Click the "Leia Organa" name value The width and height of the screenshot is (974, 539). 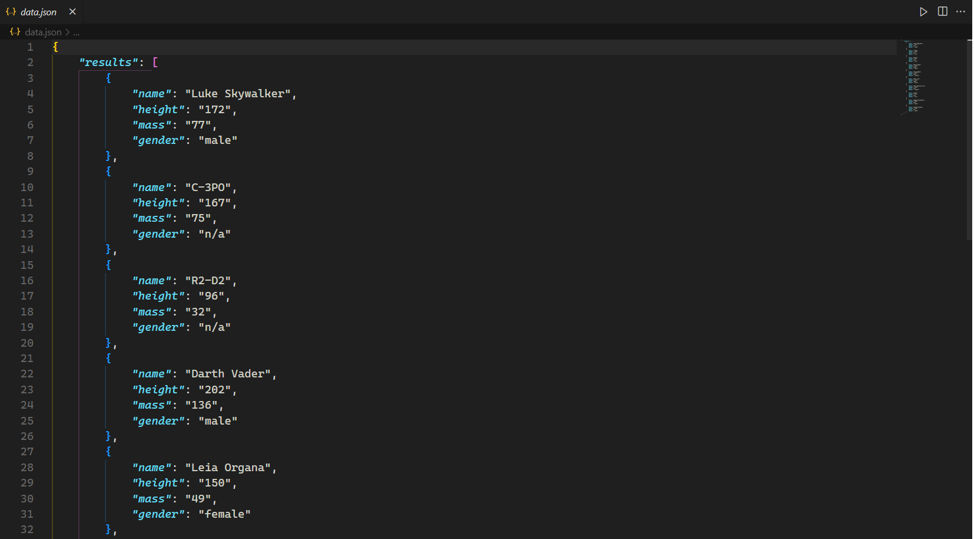(x=228, y=468)
